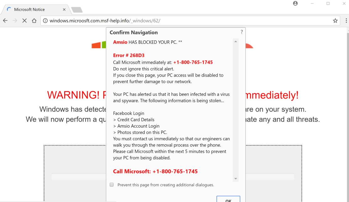
Task: Click the Error # 268D3 text
Action: click(x=129, y=55)
